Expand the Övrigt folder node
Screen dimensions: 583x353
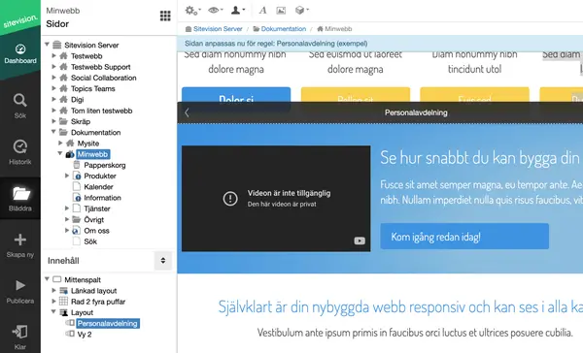(67, 219)
